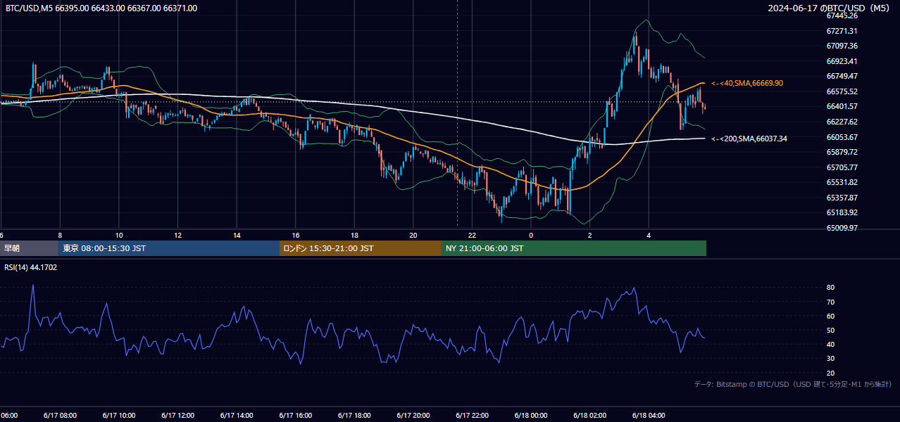Click price axis value 65705.77
900x422 pixels.
tap(842, 167)
